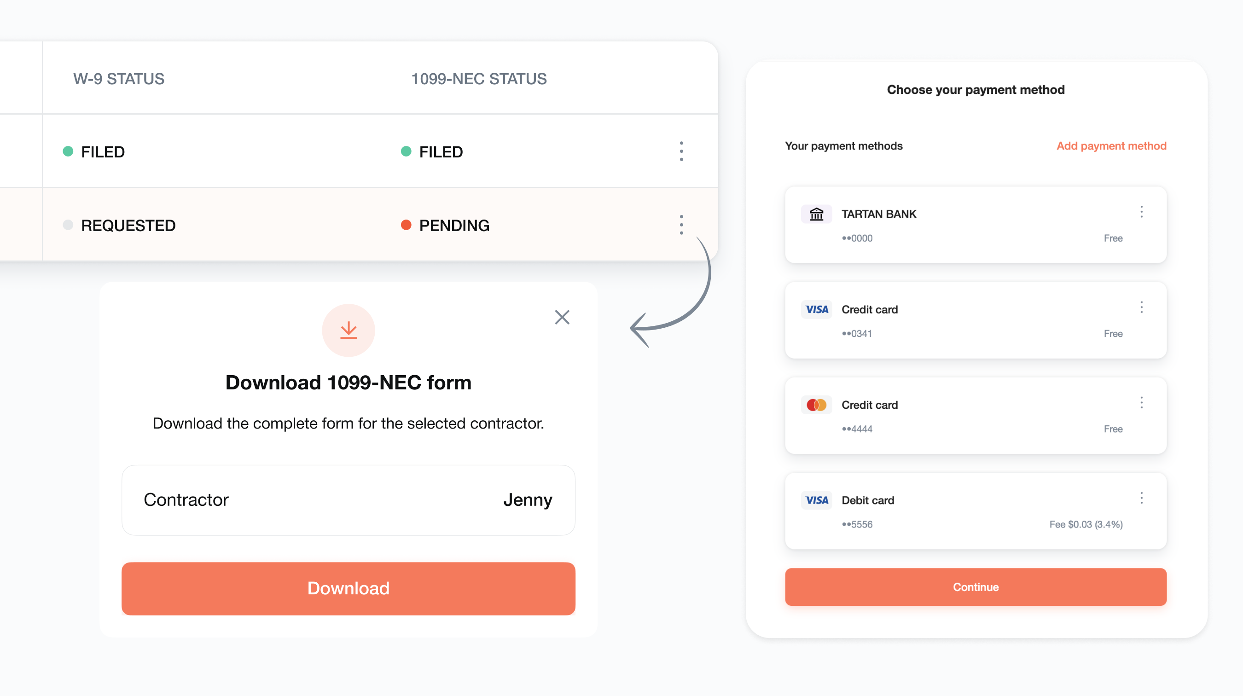Click the Contractor field showing Jenny
This screenshot has height=696, width=1243.
click(349, 500)
